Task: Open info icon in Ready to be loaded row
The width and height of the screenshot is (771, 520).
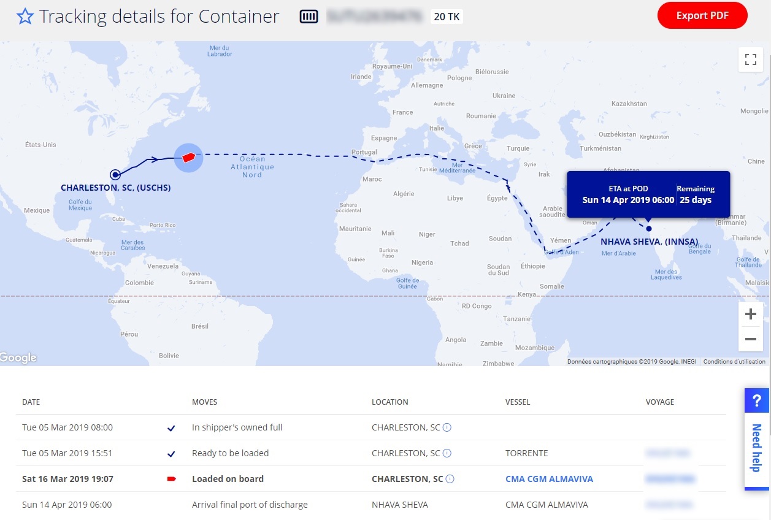Action: pos(447,453)
